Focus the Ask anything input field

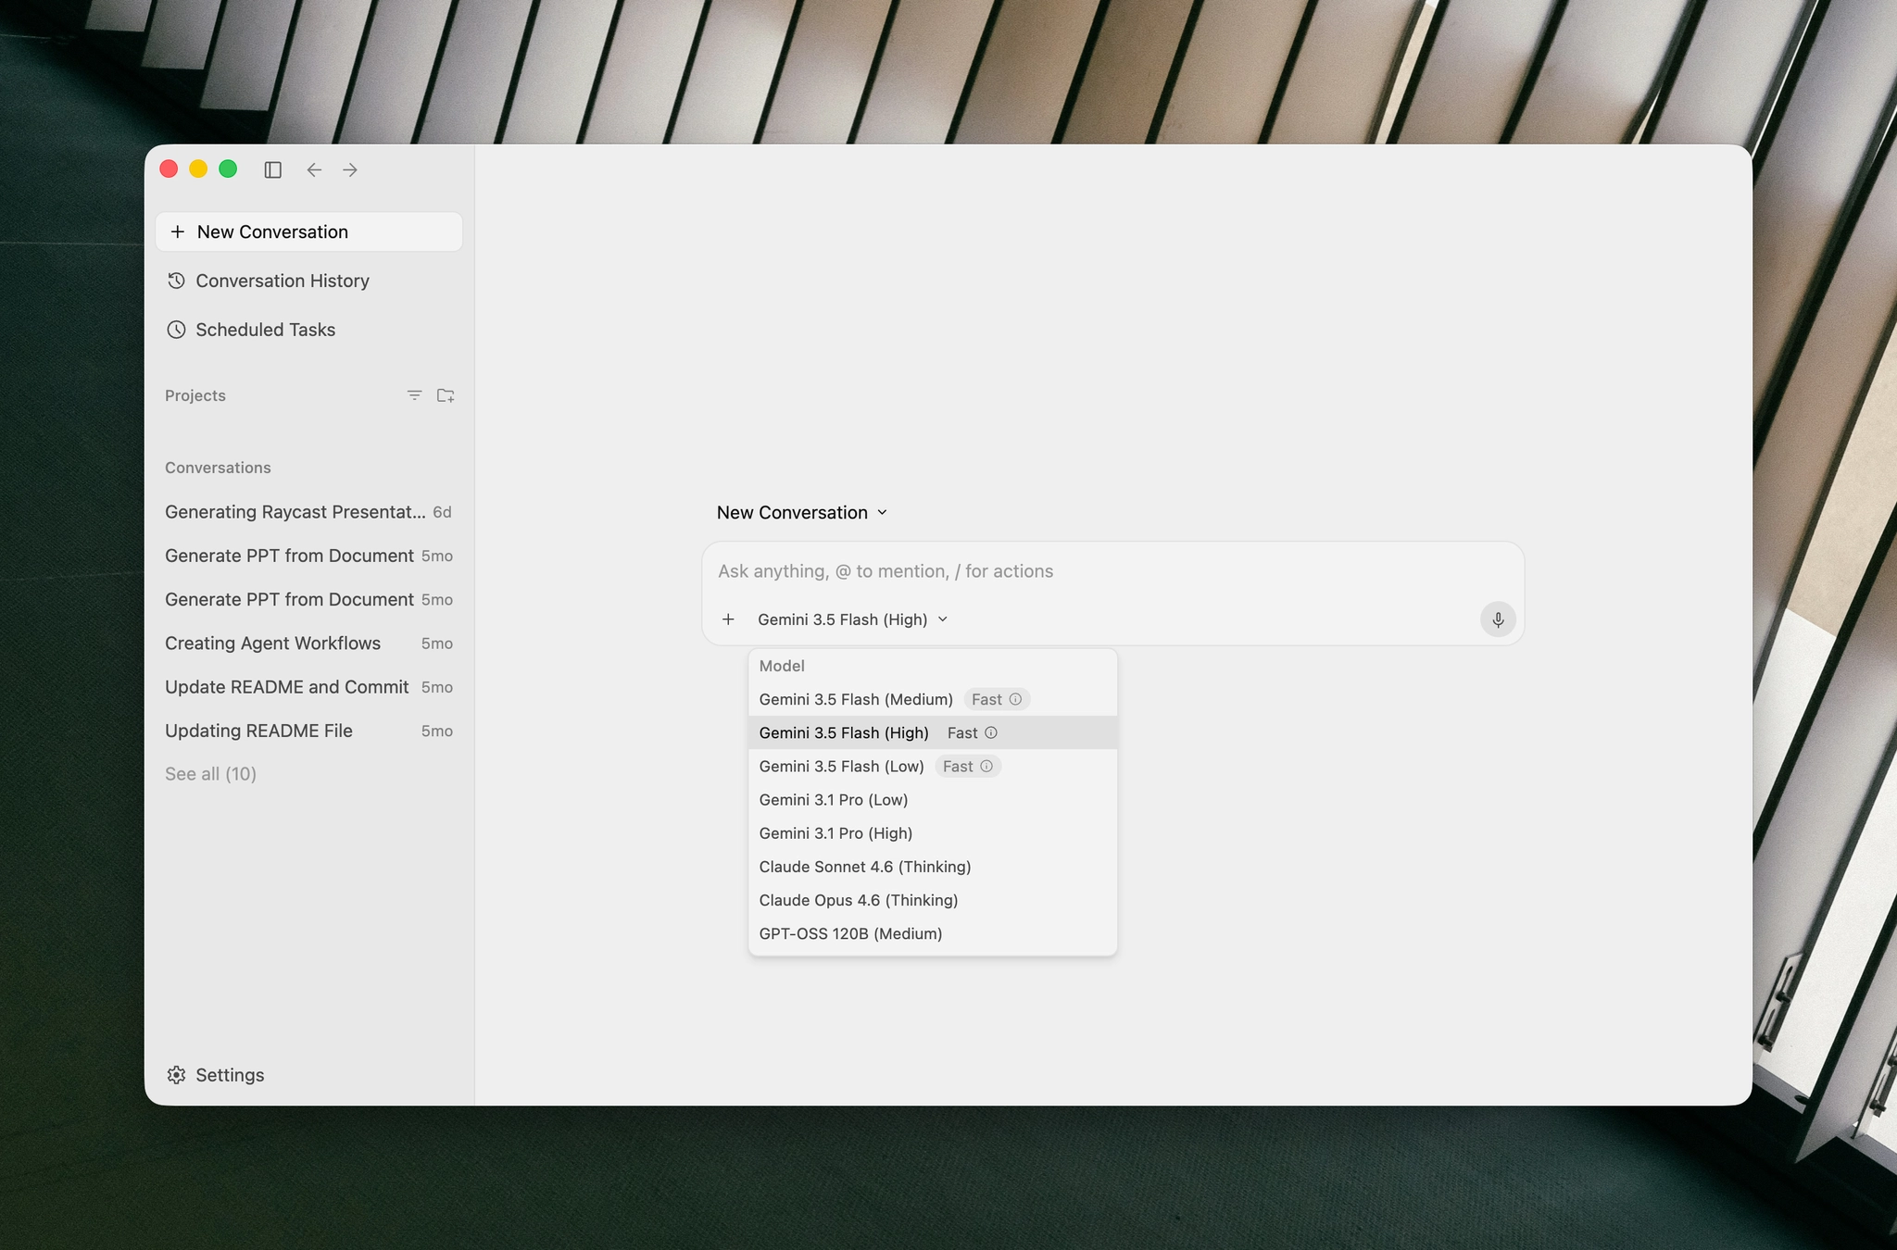coord(1112,571)
